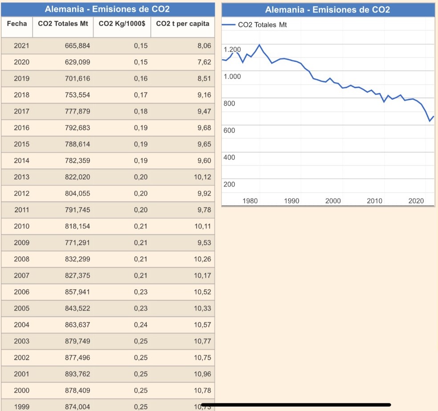Click the blue legend line swatch in chart
438x411 pixels.
click(x=228, y=25)
